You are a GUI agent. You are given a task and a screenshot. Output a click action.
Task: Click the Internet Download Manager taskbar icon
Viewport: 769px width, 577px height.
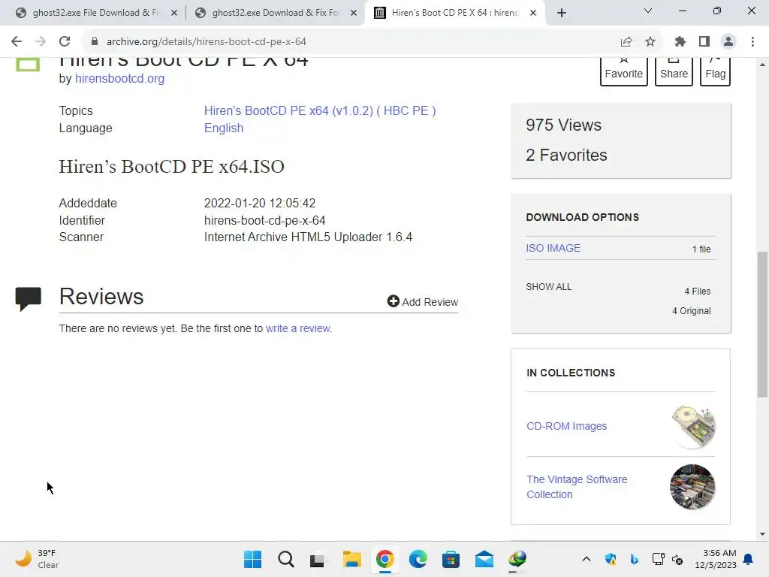pyautogui.click(x=517, y=559)
